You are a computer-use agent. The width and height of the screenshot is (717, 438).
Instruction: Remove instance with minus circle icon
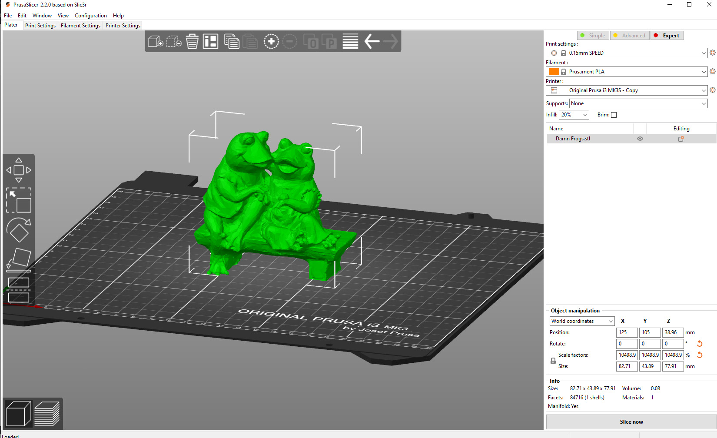click(x=290, y=42)
